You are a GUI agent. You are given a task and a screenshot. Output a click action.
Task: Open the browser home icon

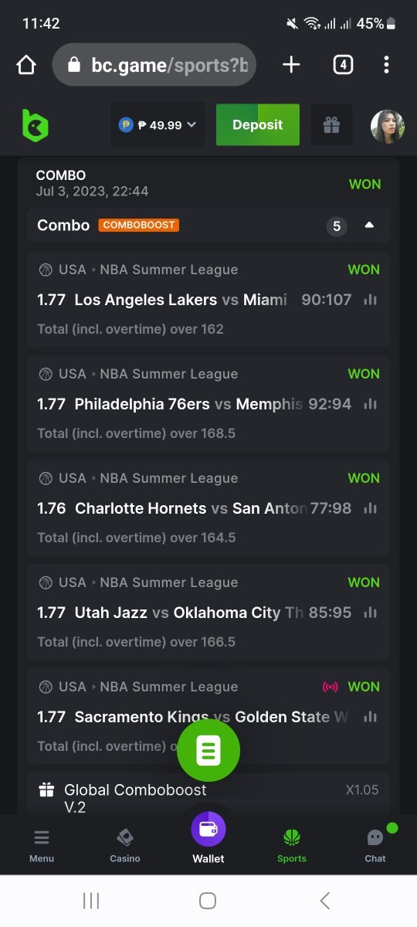(x=26, y=65)
